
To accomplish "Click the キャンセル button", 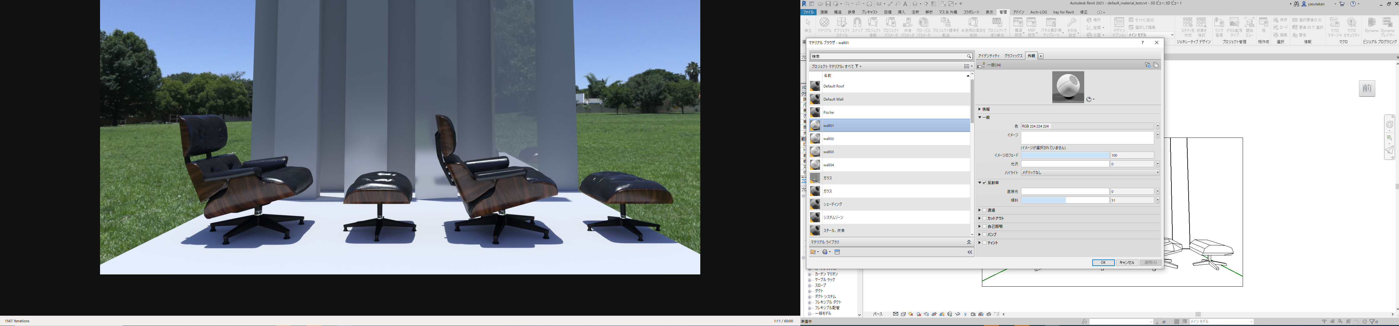I will (x=1126, y=263).
